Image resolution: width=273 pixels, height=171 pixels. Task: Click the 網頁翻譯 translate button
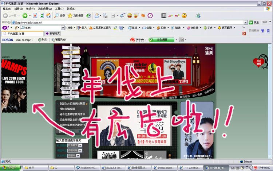pos(225,28)
